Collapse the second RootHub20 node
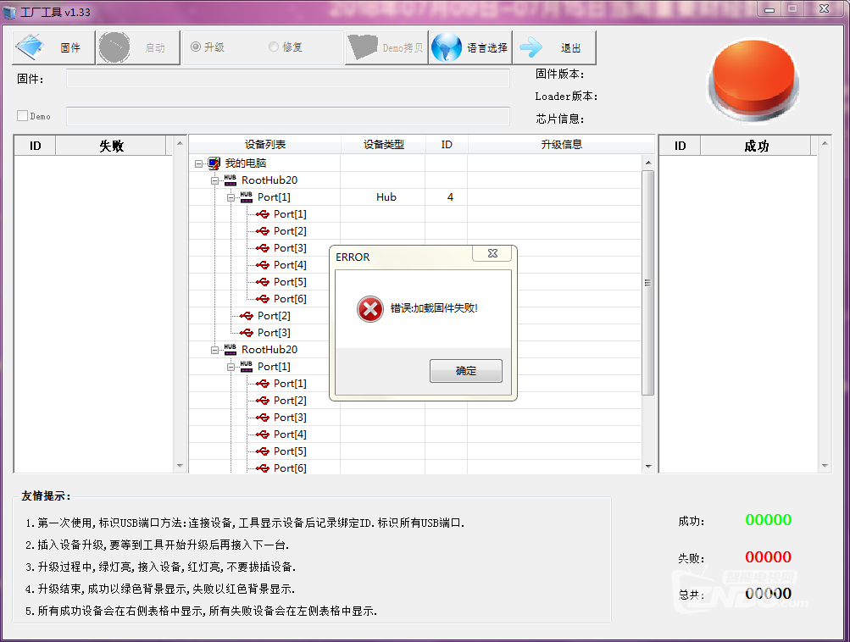 [x=215, y=350]
